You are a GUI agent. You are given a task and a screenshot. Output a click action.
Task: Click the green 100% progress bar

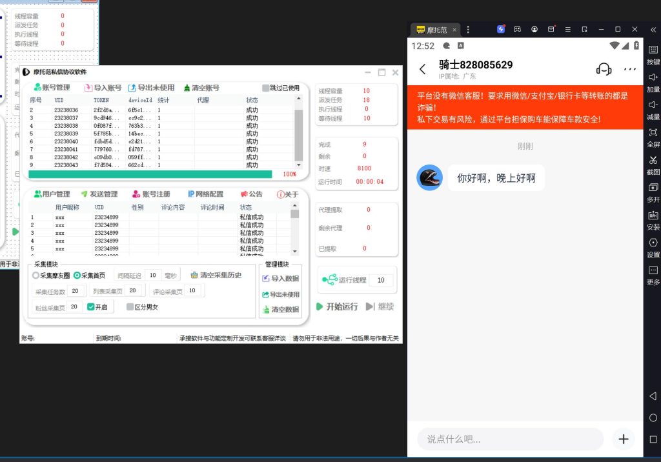148,174
